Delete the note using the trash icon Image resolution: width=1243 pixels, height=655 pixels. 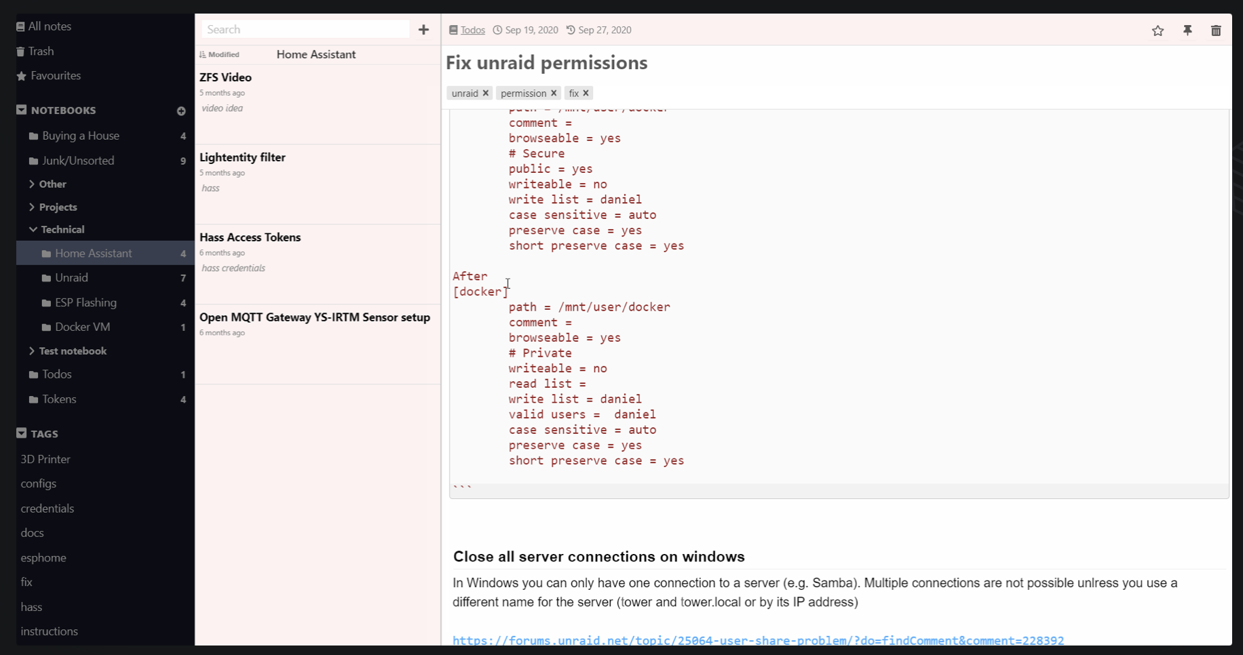pyautogui.click(x=1216, y=31)
